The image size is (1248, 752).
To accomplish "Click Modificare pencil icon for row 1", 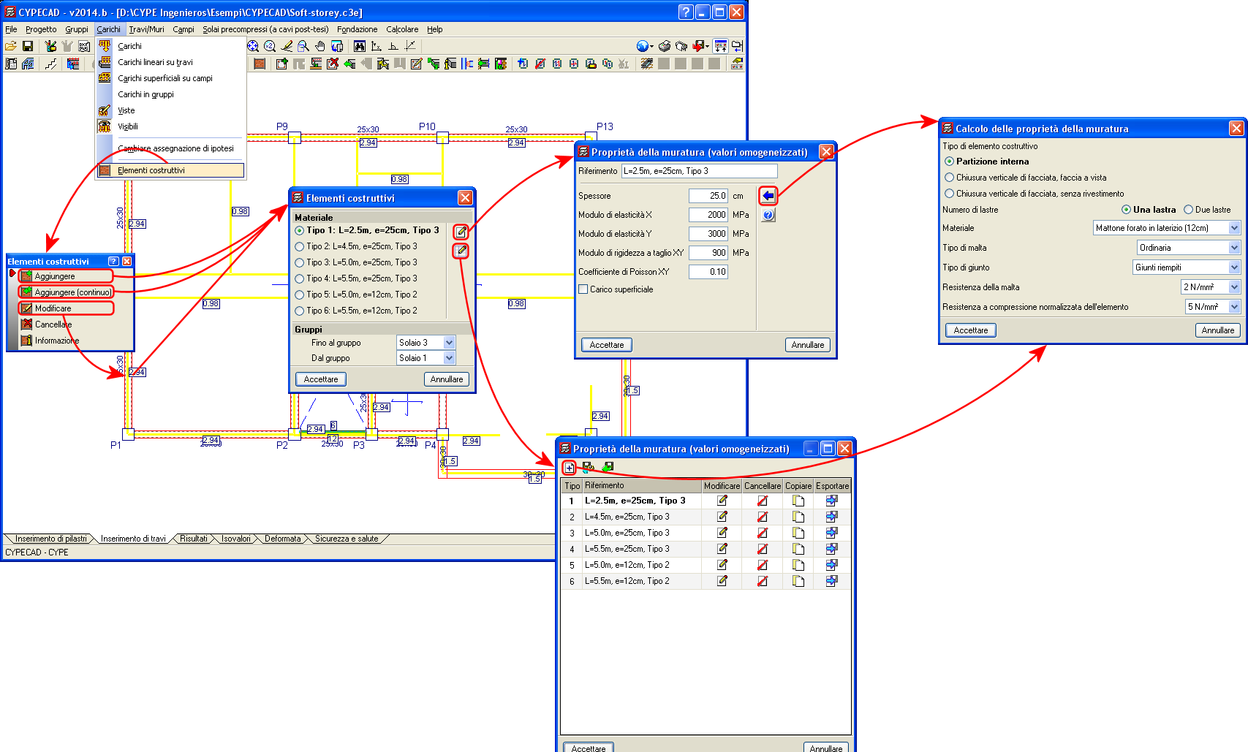I will 722,501.
